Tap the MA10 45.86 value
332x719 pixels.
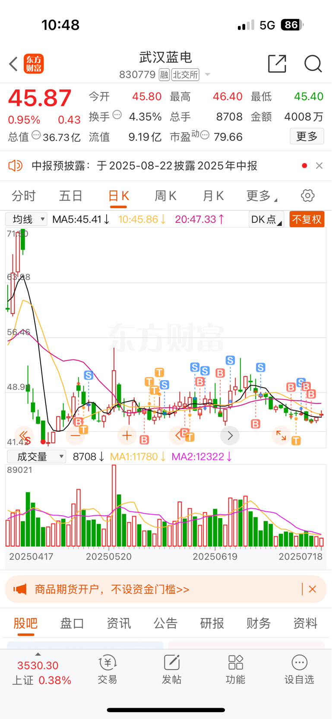click(x=142, y=219)
